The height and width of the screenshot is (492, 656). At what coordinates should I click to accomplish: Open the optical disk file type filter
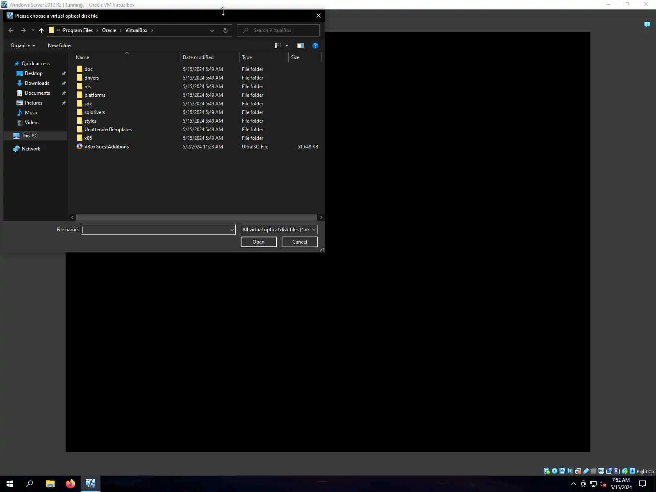[279, 230]
